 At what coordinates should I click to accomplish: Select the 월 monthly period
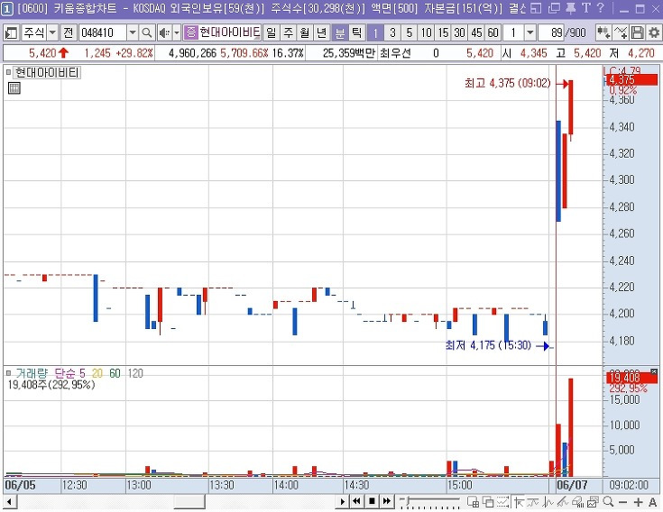pyautogui.click(x=305, y=32)
